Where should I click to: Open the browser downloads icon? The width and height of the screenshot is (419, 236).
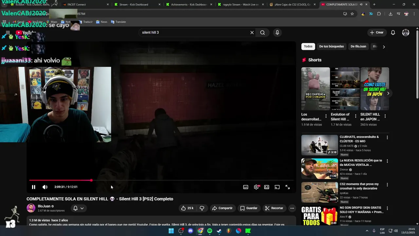coord(391,14)
